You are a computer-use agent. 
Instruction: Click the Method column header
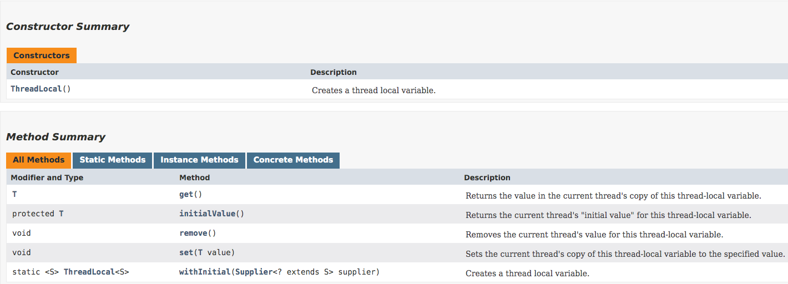(x=195, y=177)
